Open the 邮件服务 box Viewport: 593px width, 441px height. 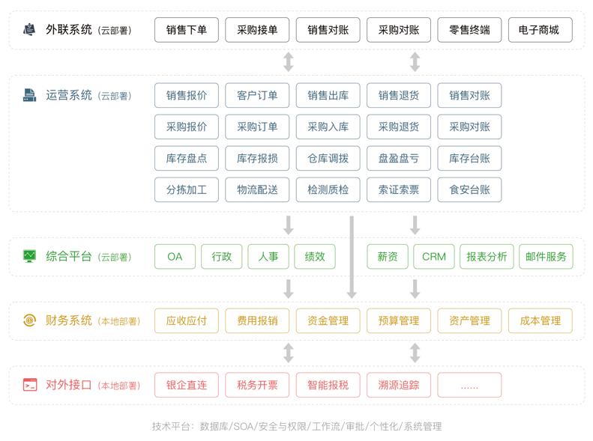[546, 256]
